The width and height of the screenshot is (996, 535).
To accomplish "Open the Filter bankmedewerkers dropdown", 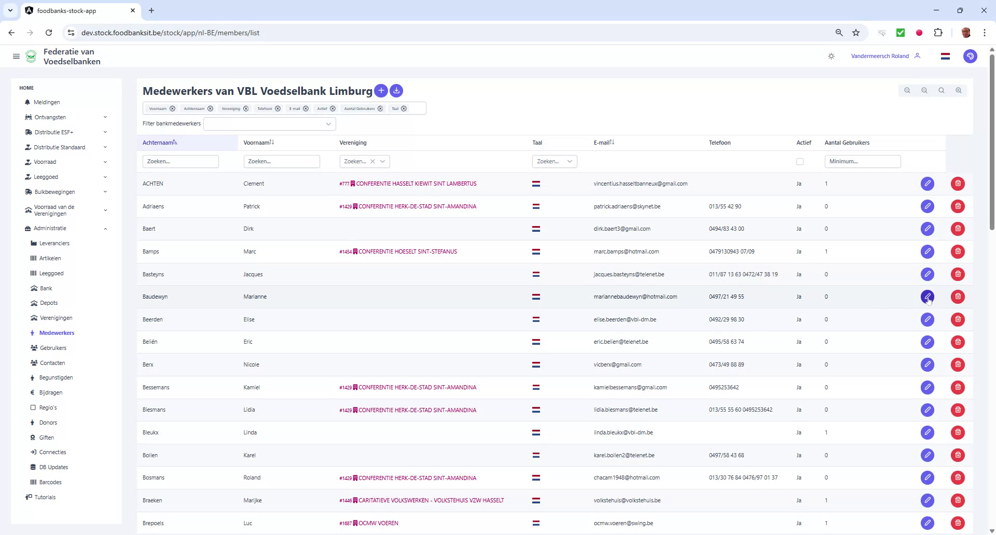I will (270, 124).
